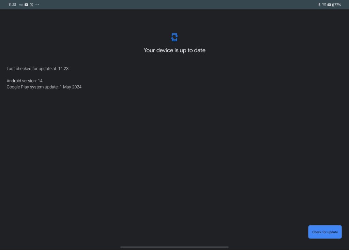Select the YouTube notification icon in status bar
This screenshot has width=349, height=250.
click(27, 5)
